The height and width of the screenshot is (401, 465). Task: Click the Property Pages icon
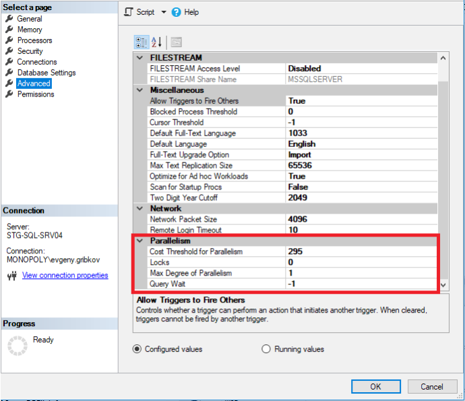coord(177,42)
